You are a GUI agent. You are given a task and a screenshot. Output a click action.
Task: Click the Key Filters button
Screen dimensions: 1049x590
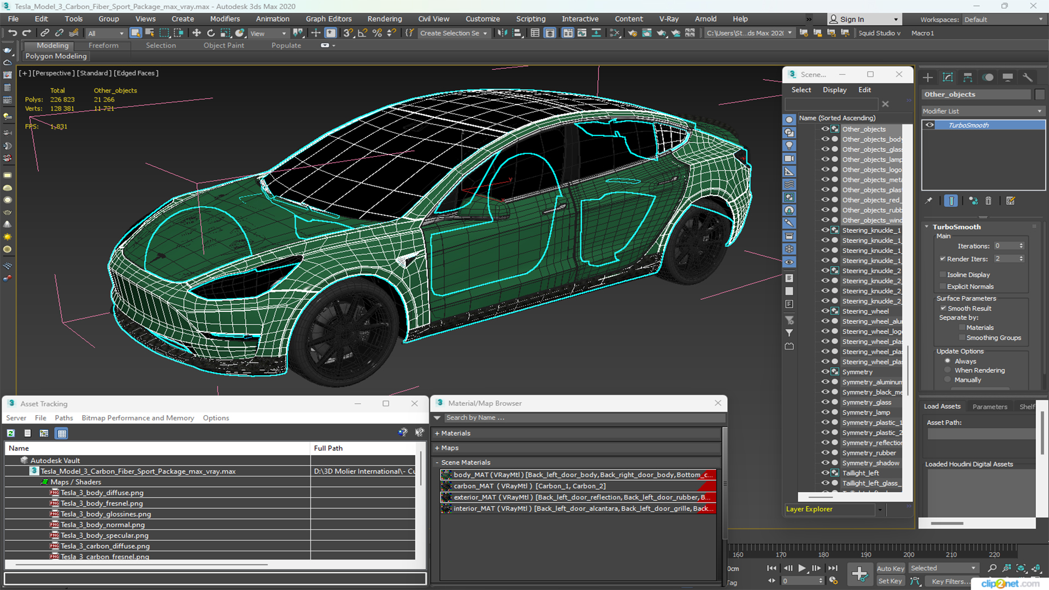click(951, 581)
